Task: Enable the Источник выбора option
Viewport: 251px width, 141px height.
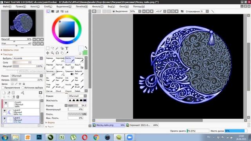Action: click(x=23, y=88)
